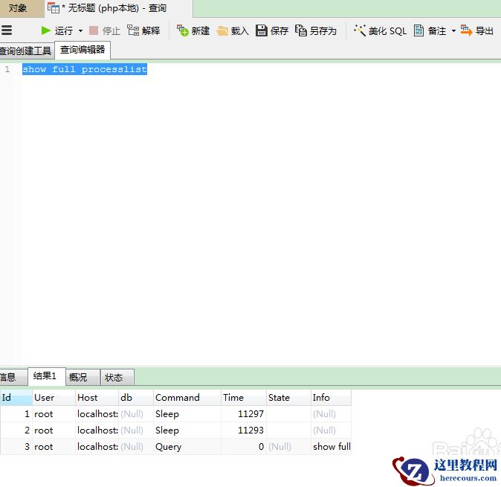Image resolution: width=501 pixels, height=487 pixels.
Task: Select root user in row 3
Action: (54, 446)
